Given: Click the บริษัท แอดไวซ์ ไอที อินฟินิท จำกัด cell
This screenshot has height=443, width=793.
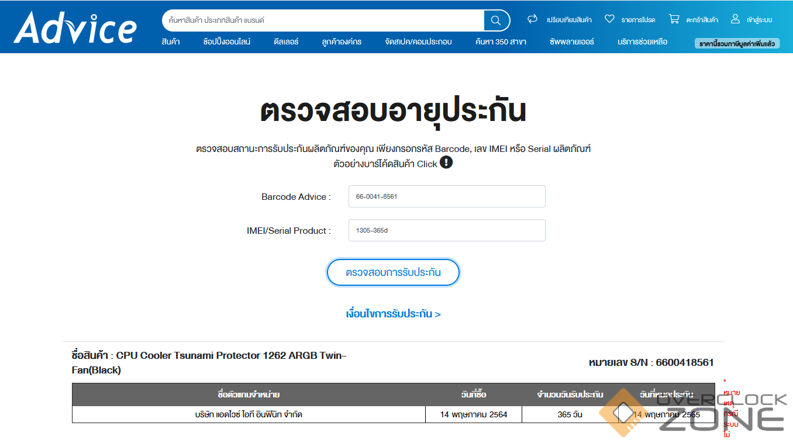Looking at the screenshot, I should click(x=249, y=414).
